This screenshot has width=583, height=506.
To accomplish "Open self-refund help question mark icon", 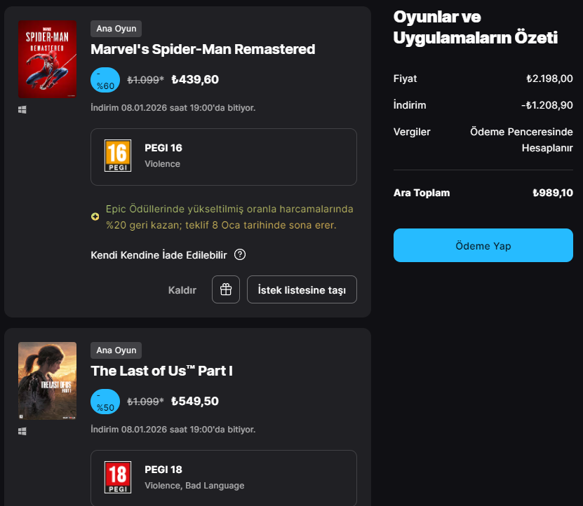I will pyautogui.click(x=240, y=255).
